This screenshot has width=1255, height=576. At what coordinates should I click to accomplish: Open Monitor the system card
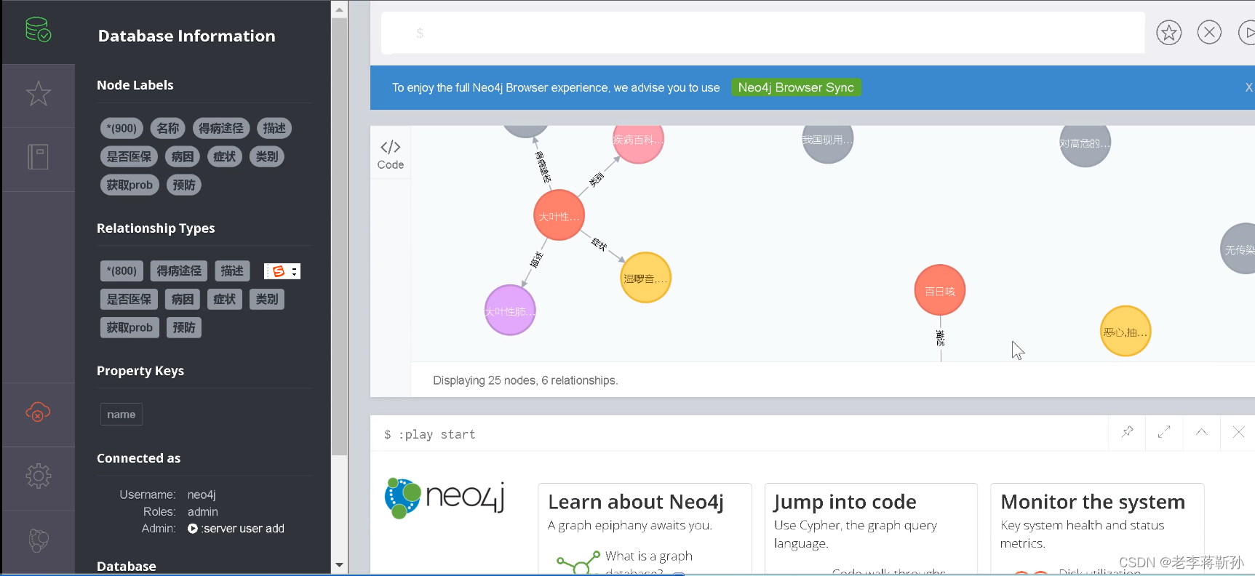1097,529
